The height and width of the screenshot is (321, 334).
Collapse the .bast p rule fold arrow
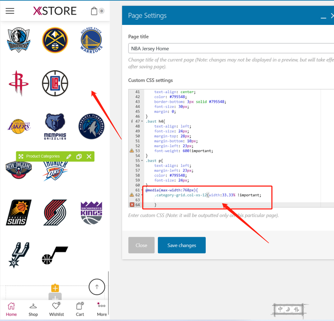pos(142,161)
